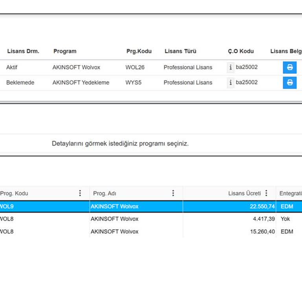Click license fee '22.550,74'
302x302 pixels.
pos(262,206)
